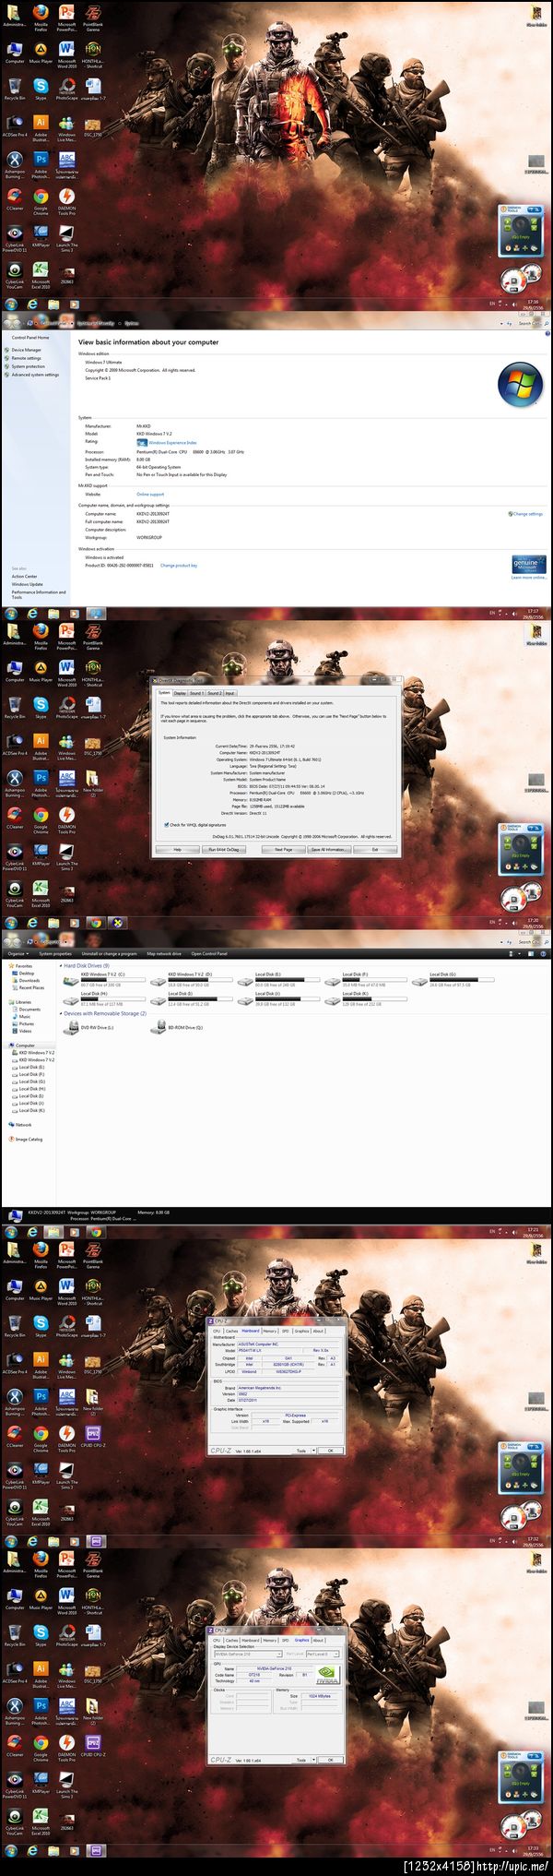Click Recent Places in Explorer sidebar

[30, 987]
